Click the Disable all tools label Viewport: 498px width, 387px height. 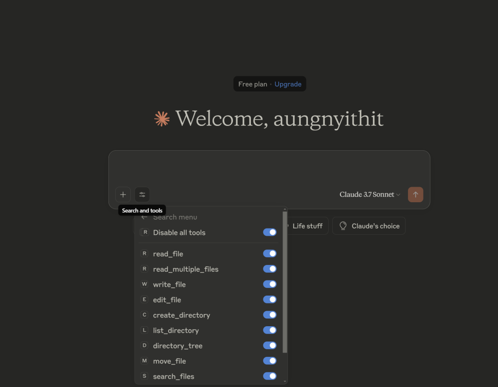pyautogui.click(x=179, y=232)
